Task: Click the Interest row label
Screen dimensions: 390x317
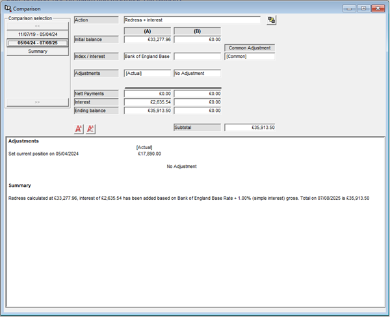Action: pyautogui.click(x=96, y=102)
